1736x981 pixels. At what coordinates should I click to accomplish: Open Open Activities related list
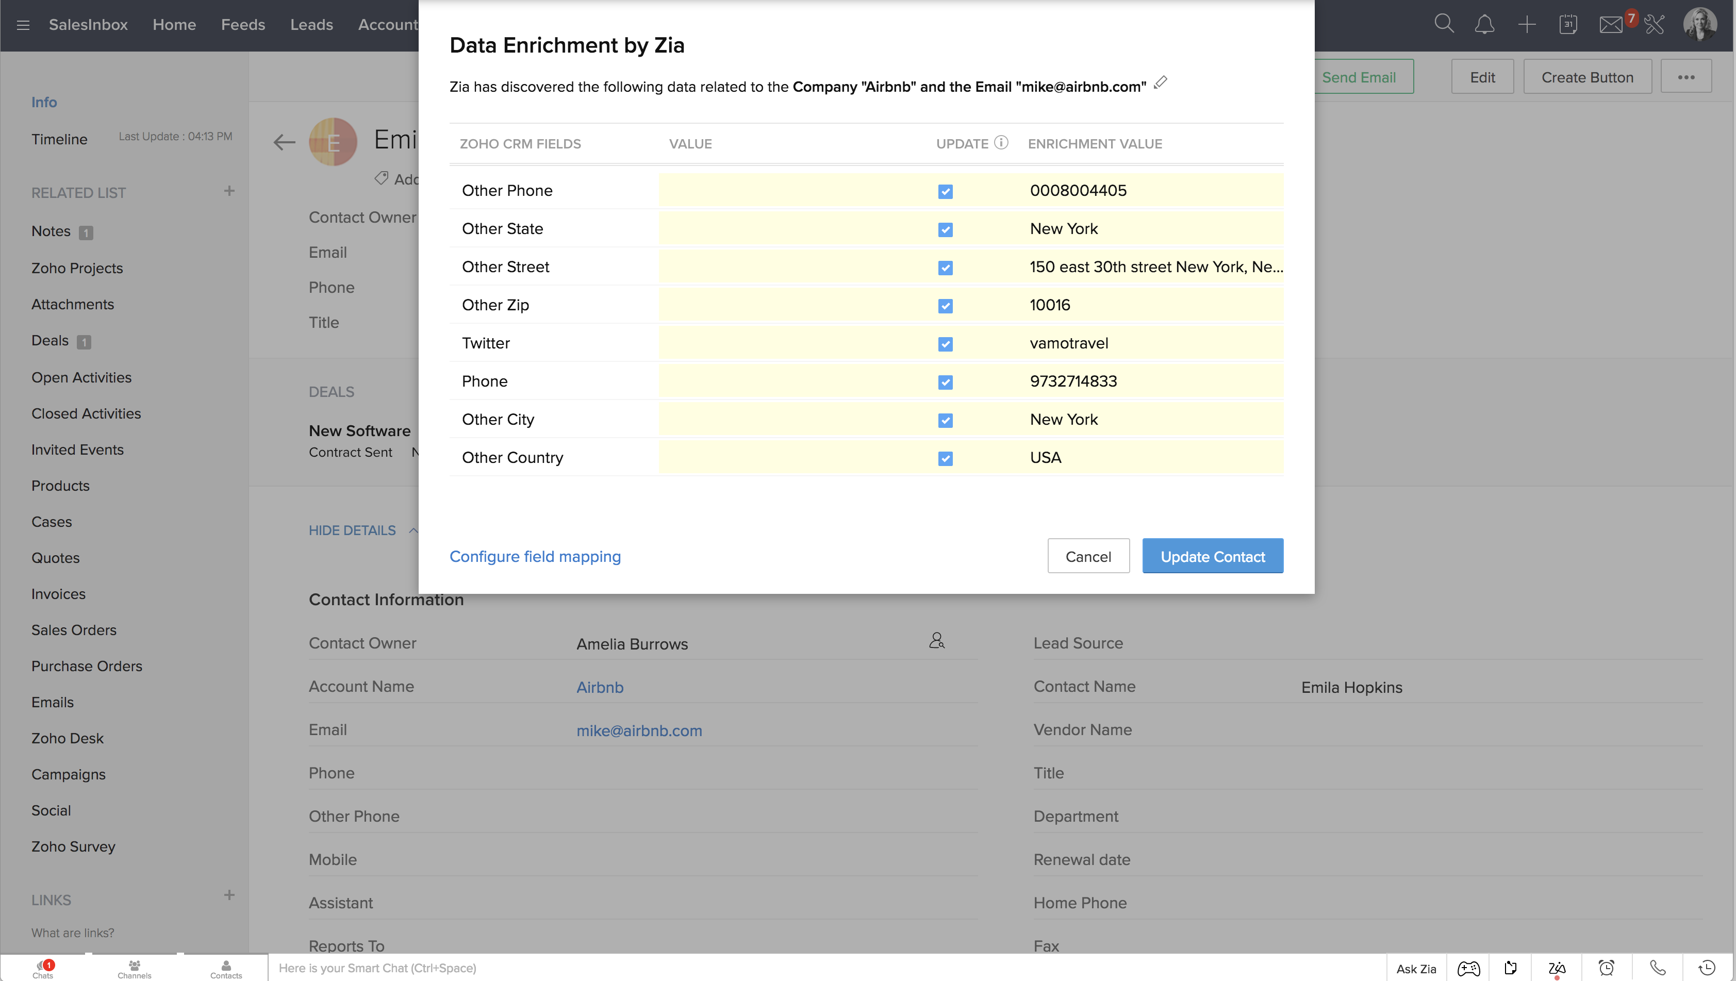point(81,377)
